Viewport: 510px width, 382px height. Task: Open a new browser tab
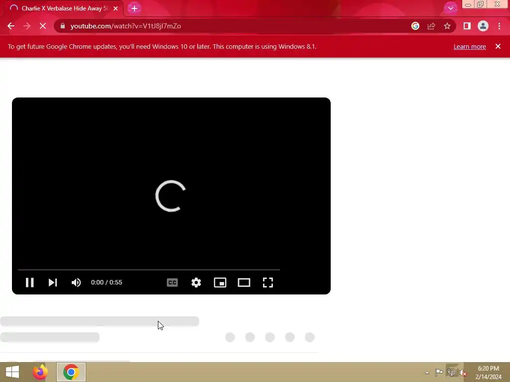point(134,8)
